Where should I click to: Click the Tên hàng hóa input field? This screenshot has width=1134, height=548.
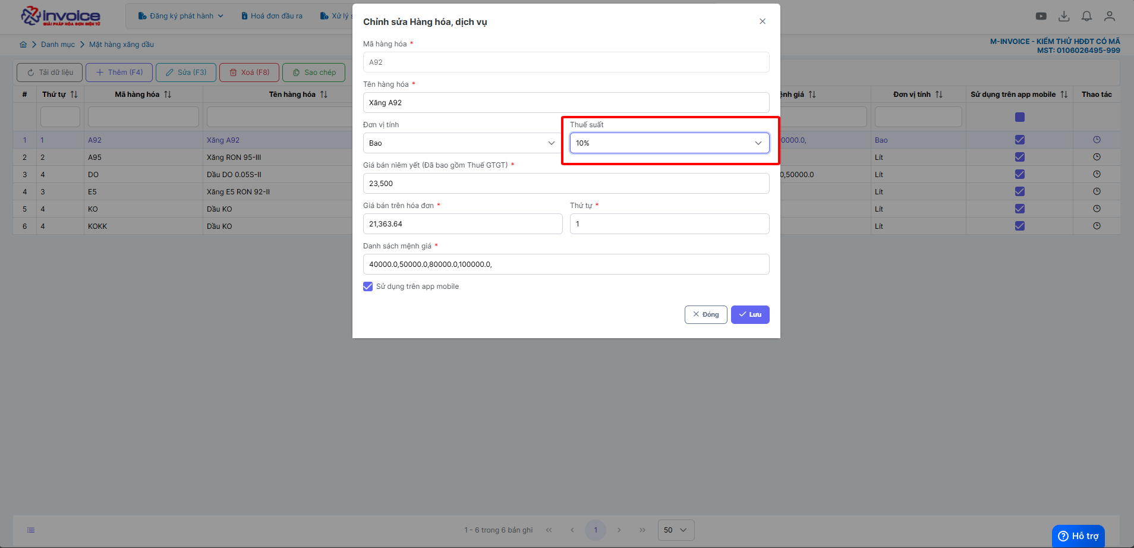tap(566, 103)
